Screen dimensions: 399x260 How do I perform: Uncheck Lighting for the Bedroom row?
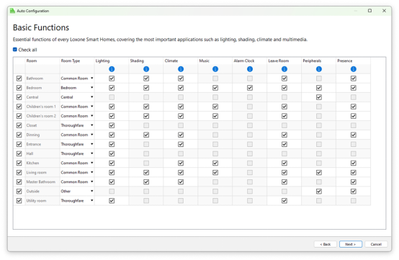(112, 88)
